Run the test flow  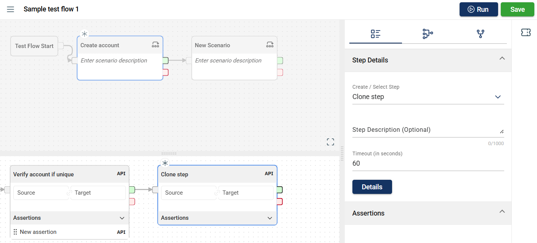pos(478,10)
